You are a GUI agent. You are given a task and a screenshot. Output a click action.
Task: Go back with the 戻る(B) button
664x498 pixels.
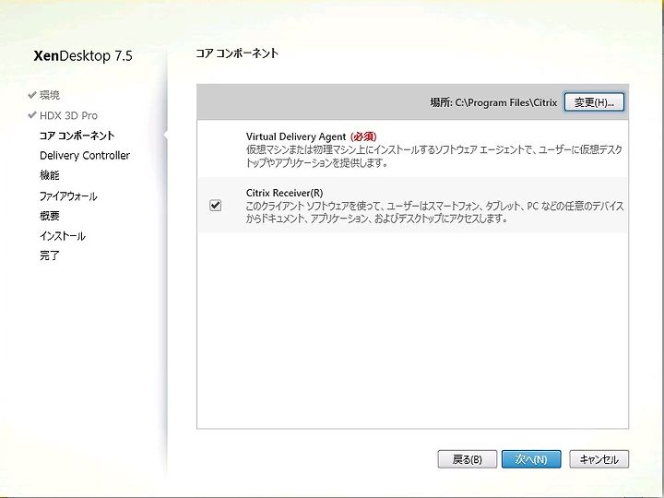tap(467, 459)
